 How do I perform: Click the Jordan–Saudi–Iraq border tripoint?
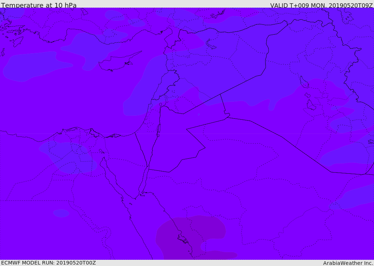[x=227, y=117]
